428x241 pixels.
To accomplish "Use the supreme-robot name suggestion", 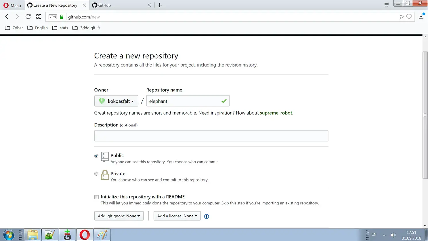I will point(276,113).
